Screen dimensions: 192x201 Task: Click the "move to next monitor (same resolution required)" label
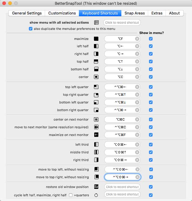(x=52, y=127)
